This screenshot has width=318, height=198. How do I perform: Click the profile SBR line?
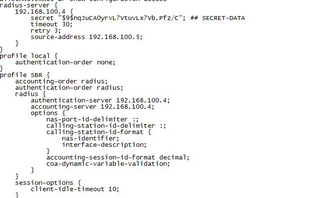[x=25, y=75]
